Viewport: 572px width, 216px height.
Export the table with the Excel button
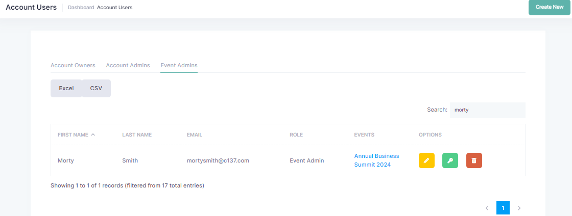(66, 88)
